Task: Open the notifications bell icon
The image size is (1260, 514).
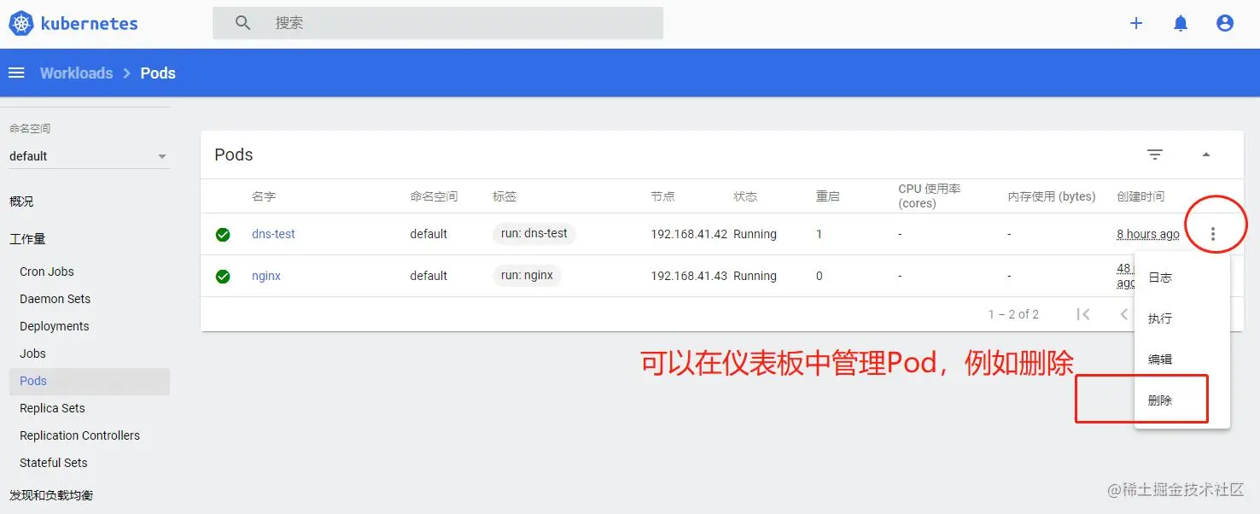Action: click(1181, 24)
